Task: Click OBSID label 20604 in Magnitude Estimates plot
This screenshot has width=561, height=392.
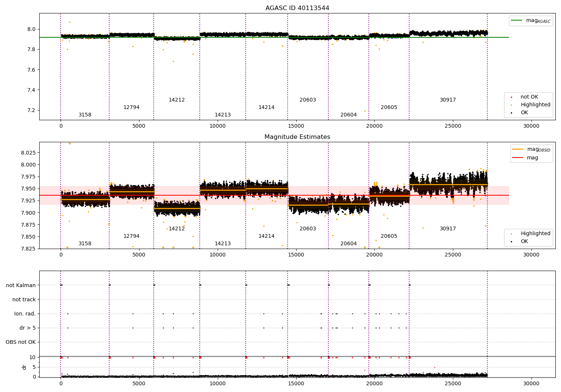Action: 349,244
